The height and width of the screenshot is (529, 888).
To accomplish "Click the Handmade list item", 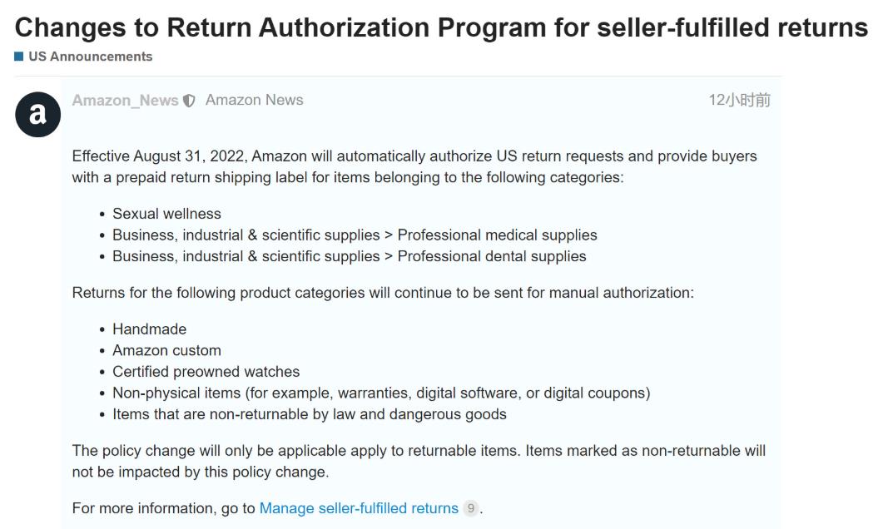I will (150, 329).
